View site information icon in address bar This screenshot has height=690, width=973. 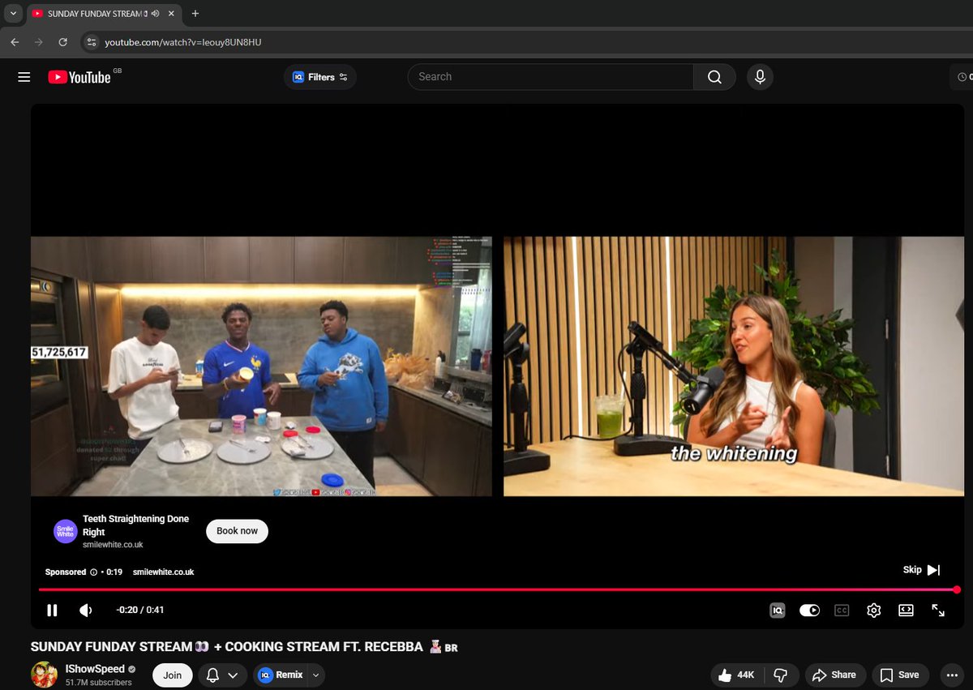[92, 42]
